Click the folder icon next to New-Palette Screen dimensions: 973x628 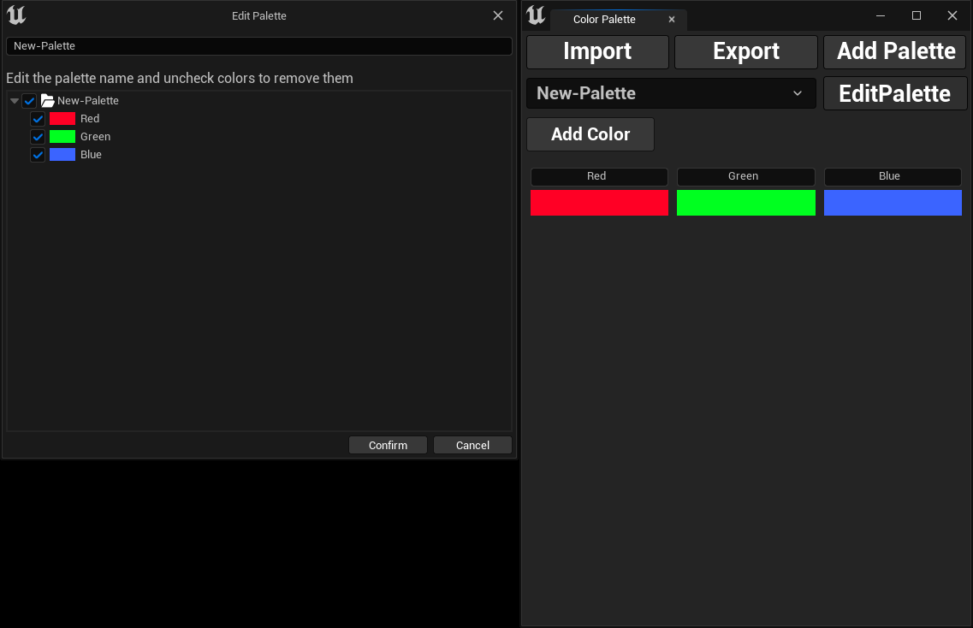point(48,101)
